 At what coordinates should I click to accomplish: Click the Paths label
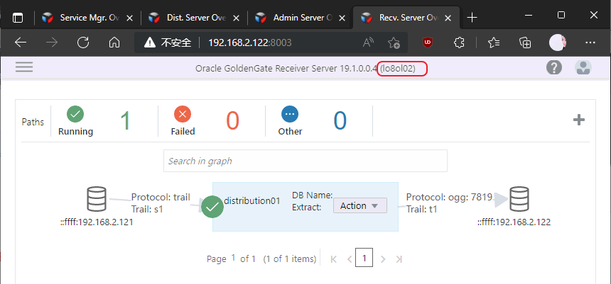33,122
